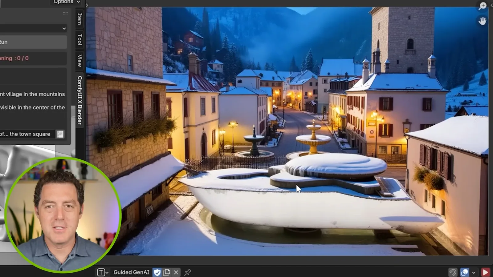
Task: Click the Run button
Action: coord(33,42)
